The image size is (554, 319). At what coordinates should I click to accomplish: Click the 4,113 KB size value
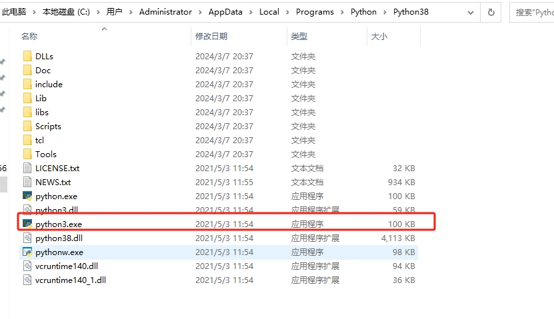tap(398, 238)
